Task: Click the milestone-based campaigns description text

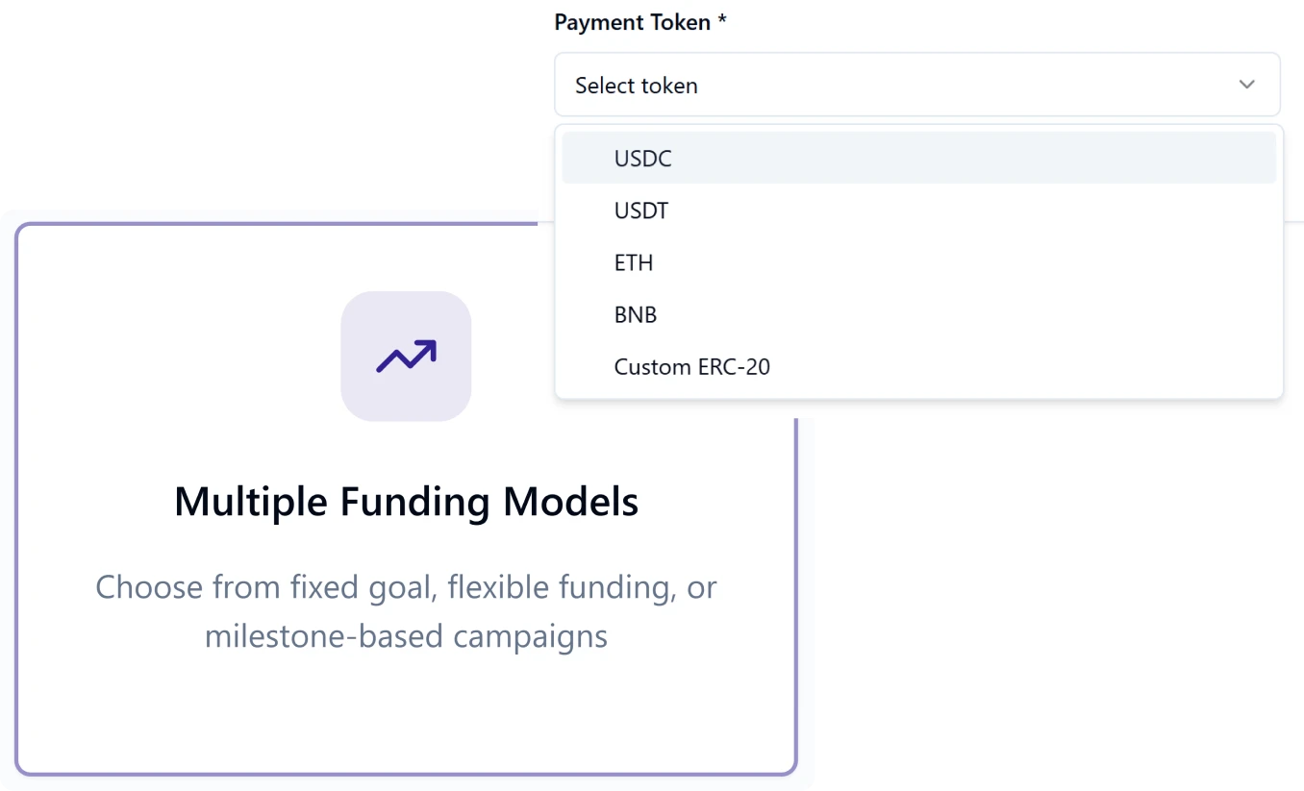Action: [x=406, y=611]
